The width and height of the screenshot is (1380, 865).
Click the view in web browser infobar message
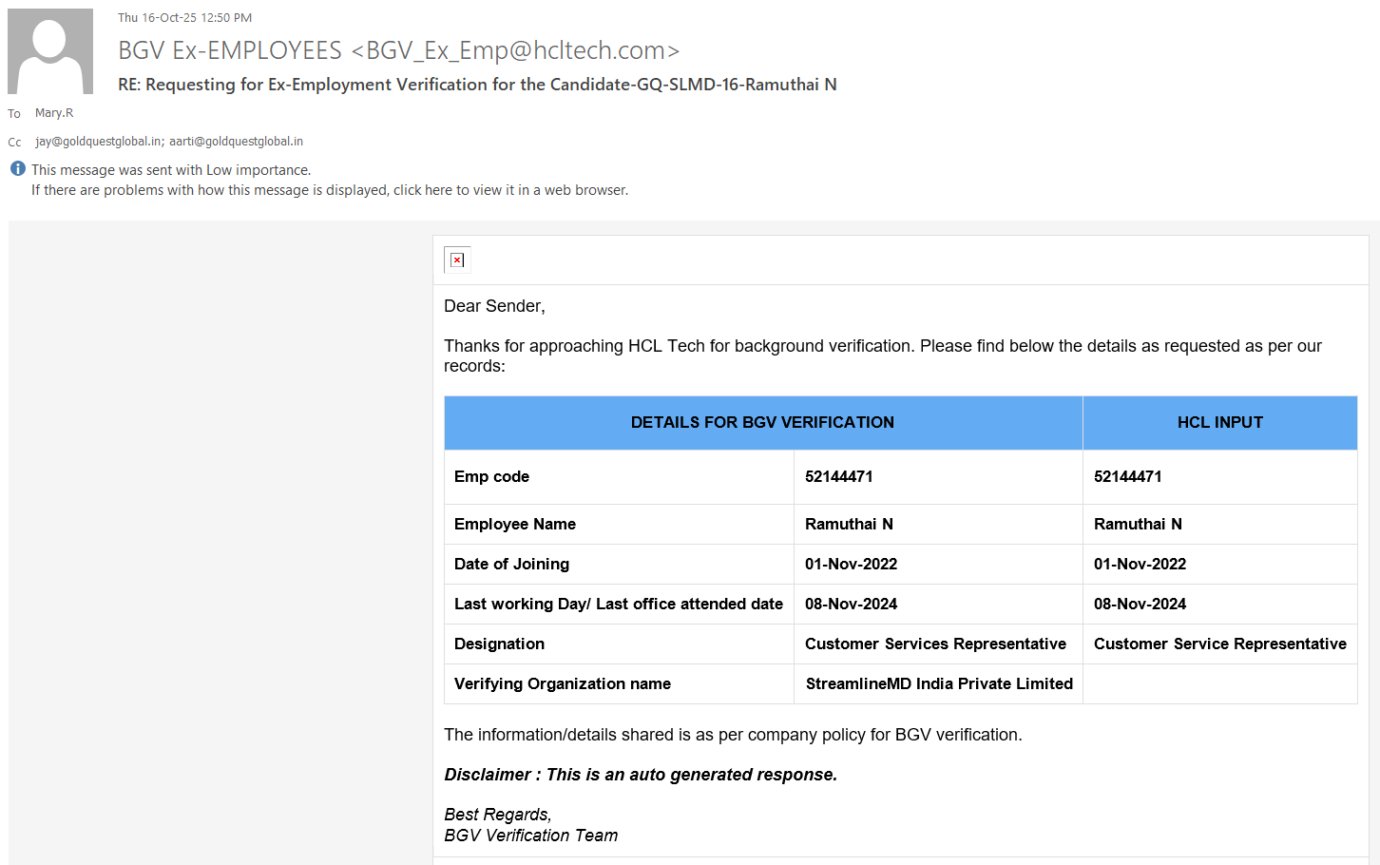click(x=330, y=190)
